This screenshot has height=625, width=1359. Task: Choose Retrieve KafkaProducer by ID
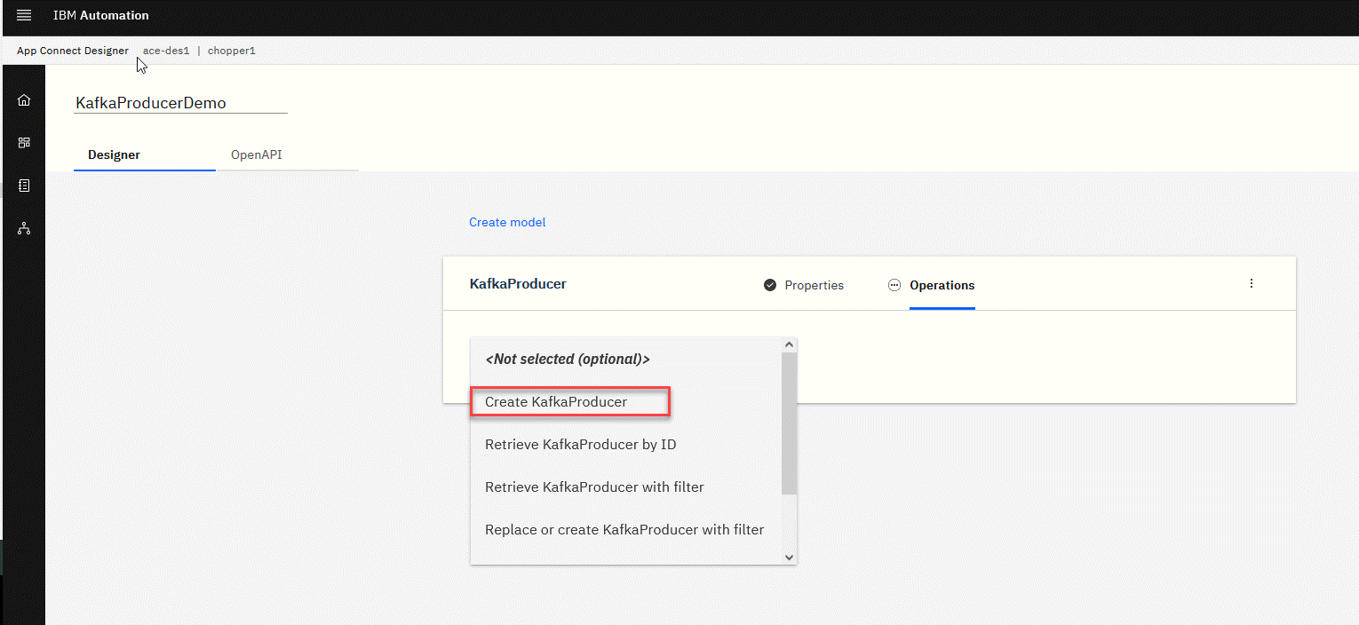(x=580, y=445)
